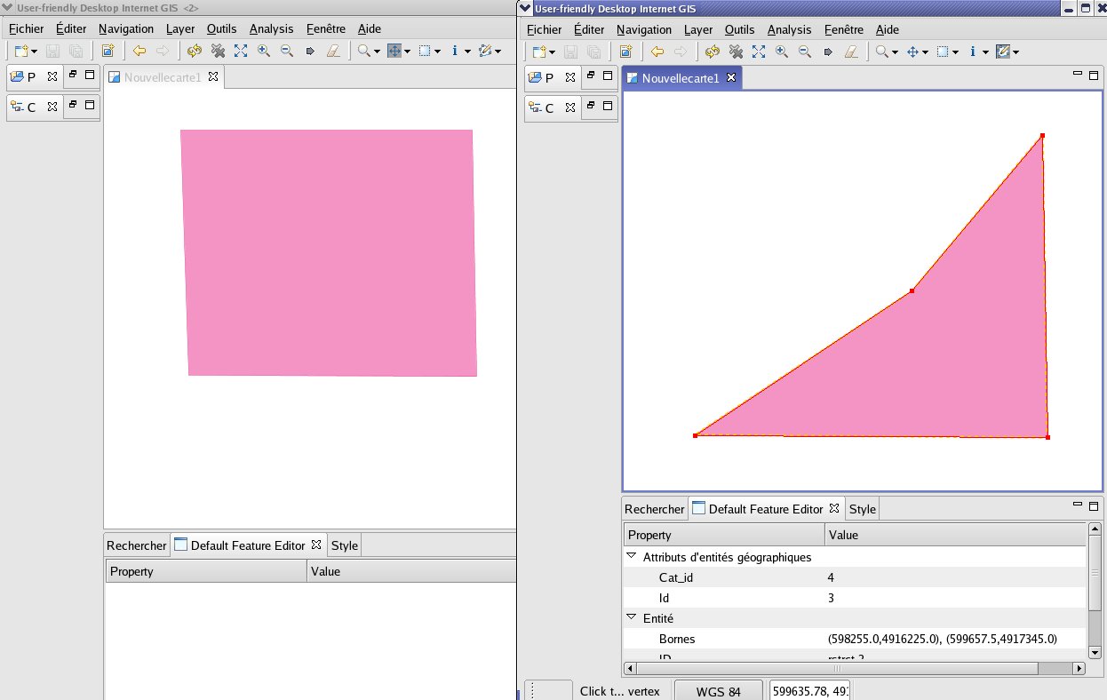Click the coordinates field in the status bar
Image resolution: width=1107 pixels, height=700 pixels.
pos(809,691)
